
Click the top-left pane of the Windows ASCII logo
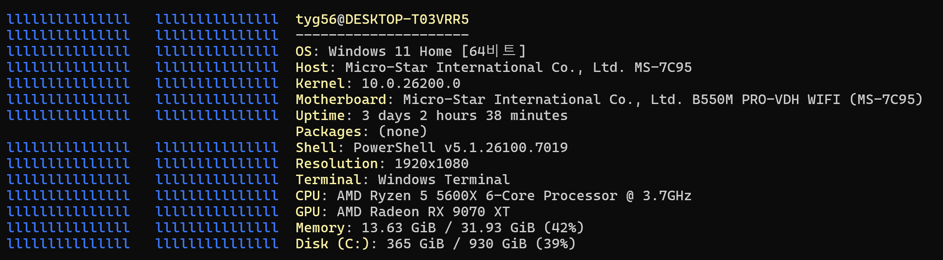pos(69,67)
